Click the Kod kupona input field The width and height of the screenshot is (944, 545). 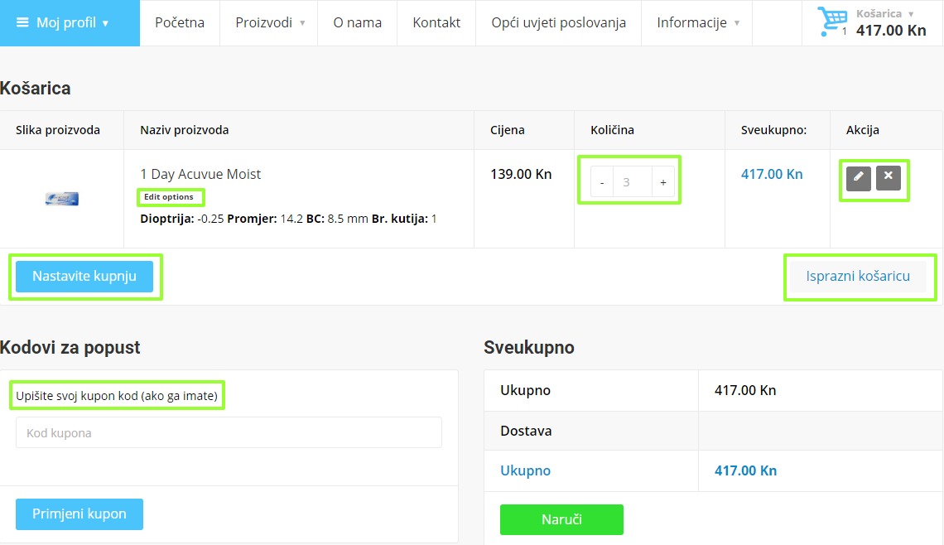tap(228, 432)
